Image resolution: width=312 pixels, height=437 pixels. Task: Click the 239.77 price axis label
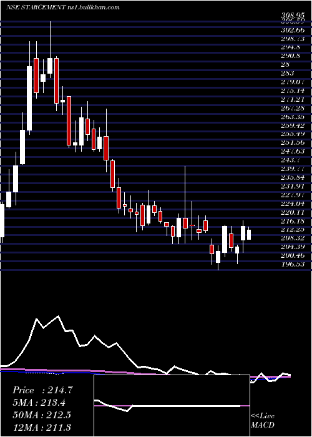293,169
